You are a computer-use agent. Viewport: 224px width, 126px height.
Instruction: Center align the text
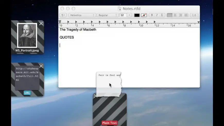(x=175, y=15)
